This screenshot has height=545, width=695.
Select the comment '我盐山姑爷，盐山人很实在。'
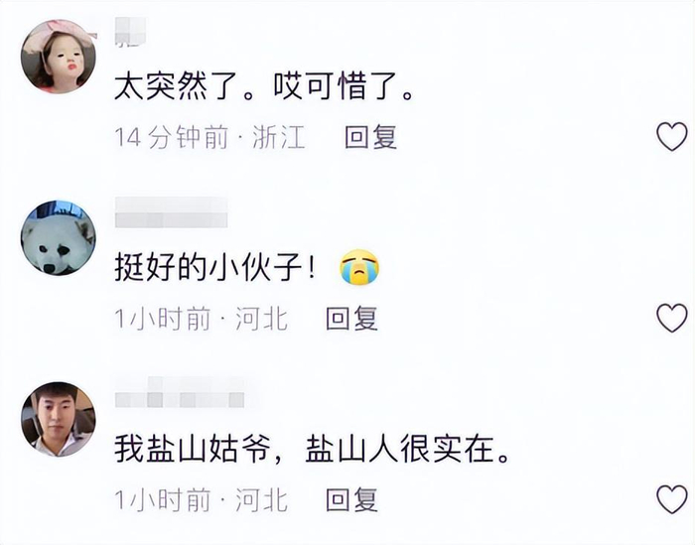pyautogui.click(x=312, y=450)
